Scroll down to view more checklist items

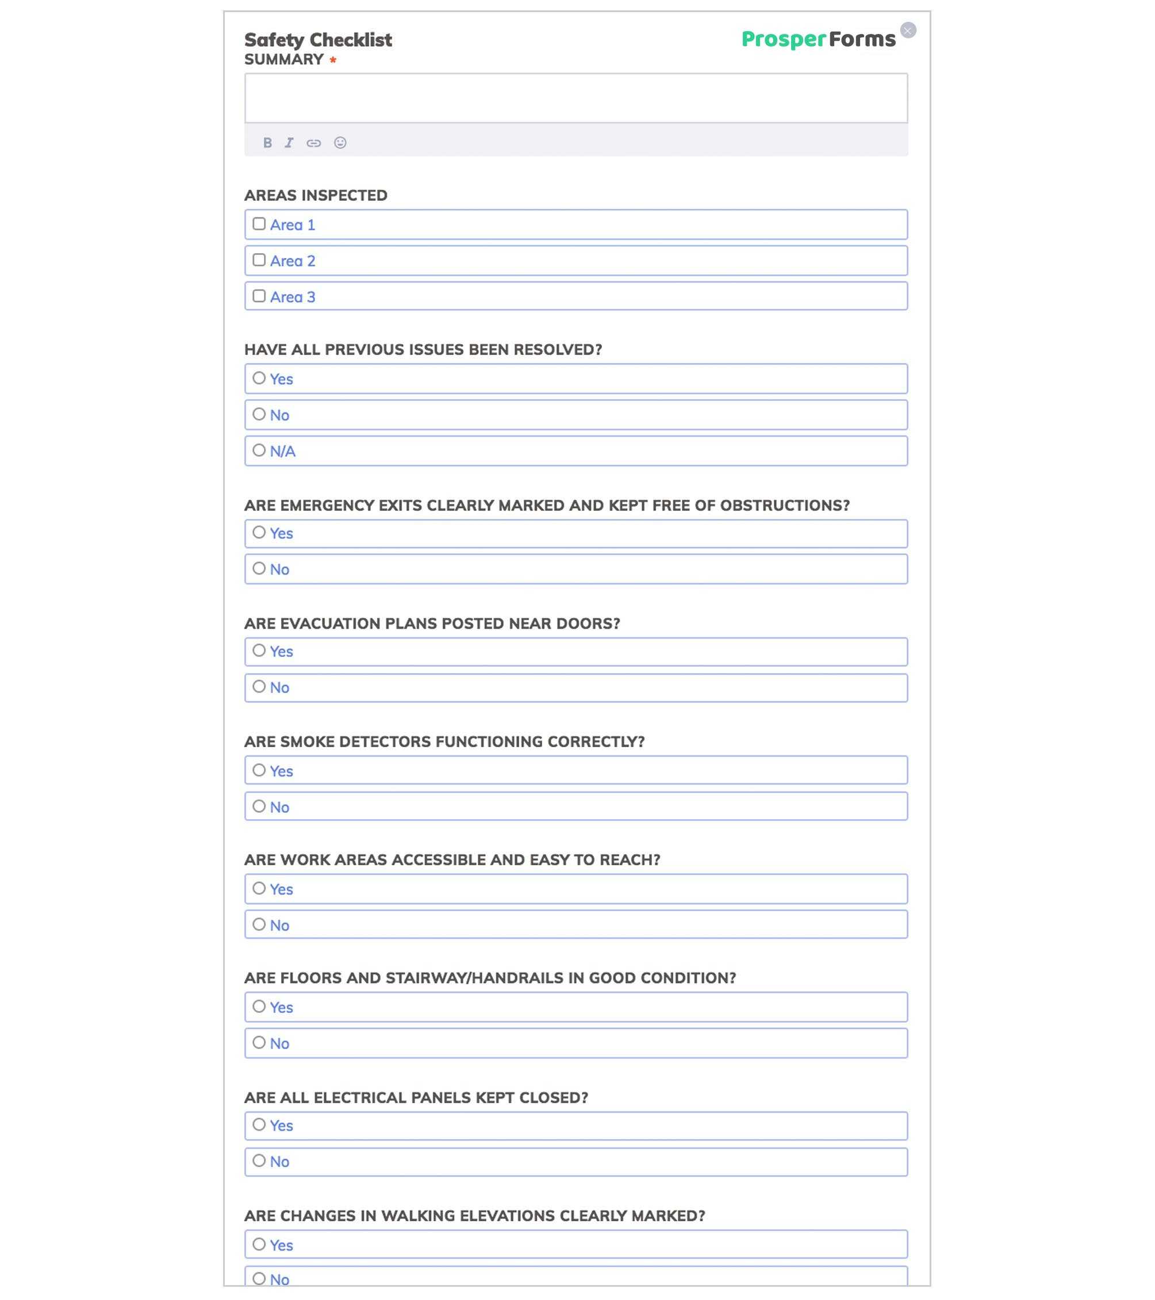pyautogui.click(x=577, y=1272)
